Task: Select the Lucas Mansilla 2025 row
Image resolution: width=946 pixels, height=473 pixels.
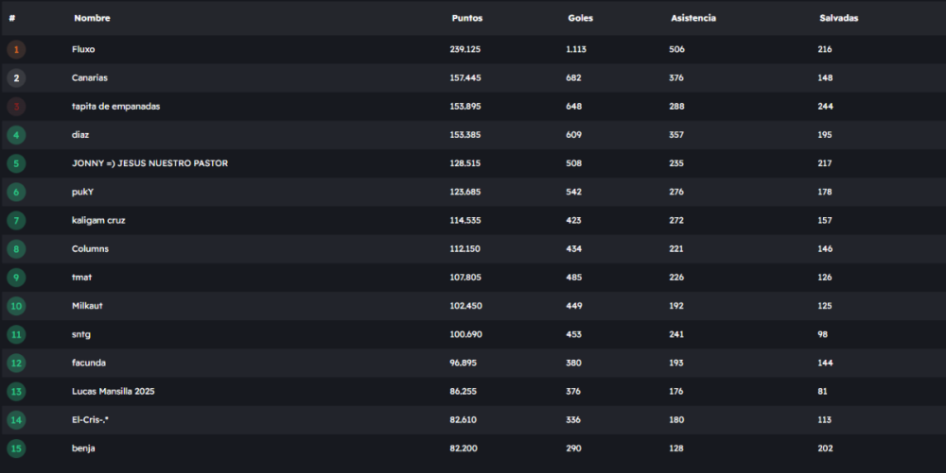Action: click(113, 391)
